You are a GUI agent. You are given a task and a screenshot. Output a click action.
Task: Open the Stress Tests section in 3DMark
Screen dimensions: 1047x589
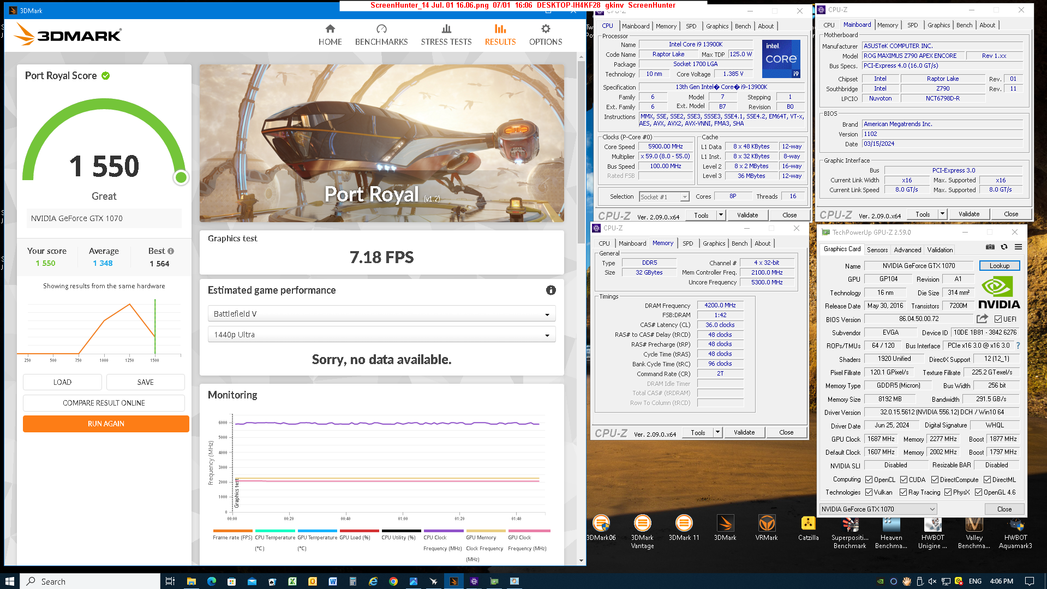(446, 35)
